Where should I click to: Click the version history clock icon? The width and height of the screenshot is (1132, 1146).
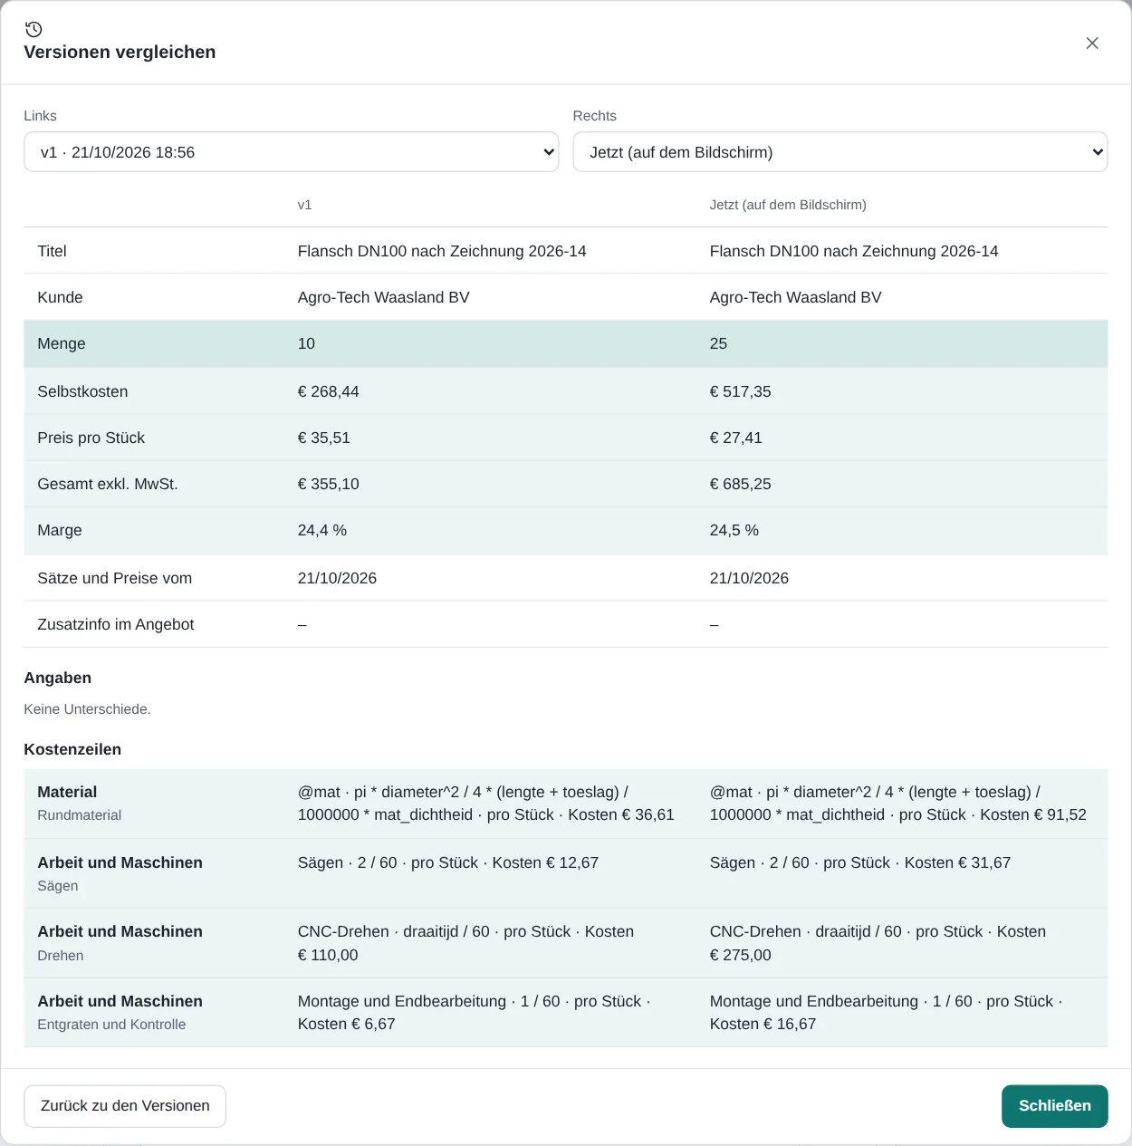(34, 29)
